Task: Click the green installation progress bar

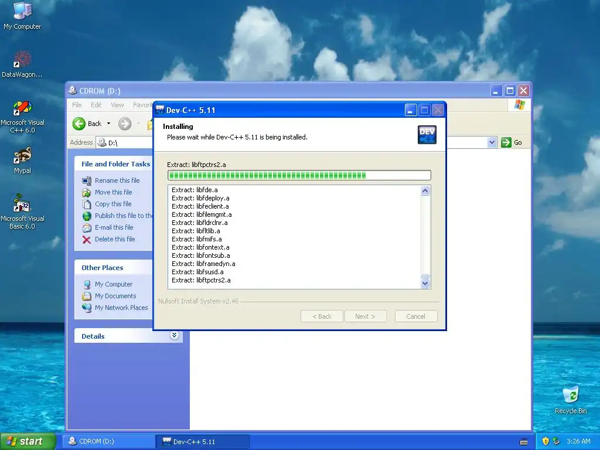Action: (299, 175)
